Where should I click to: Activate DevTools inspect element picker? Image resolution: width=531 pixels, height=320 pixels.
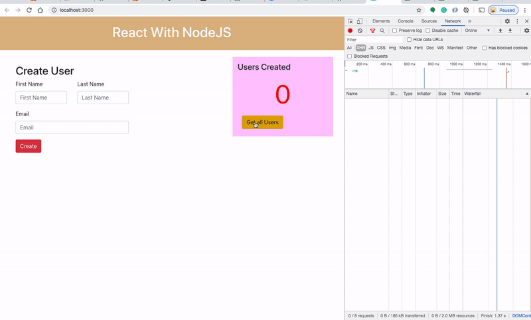point(350,21)
